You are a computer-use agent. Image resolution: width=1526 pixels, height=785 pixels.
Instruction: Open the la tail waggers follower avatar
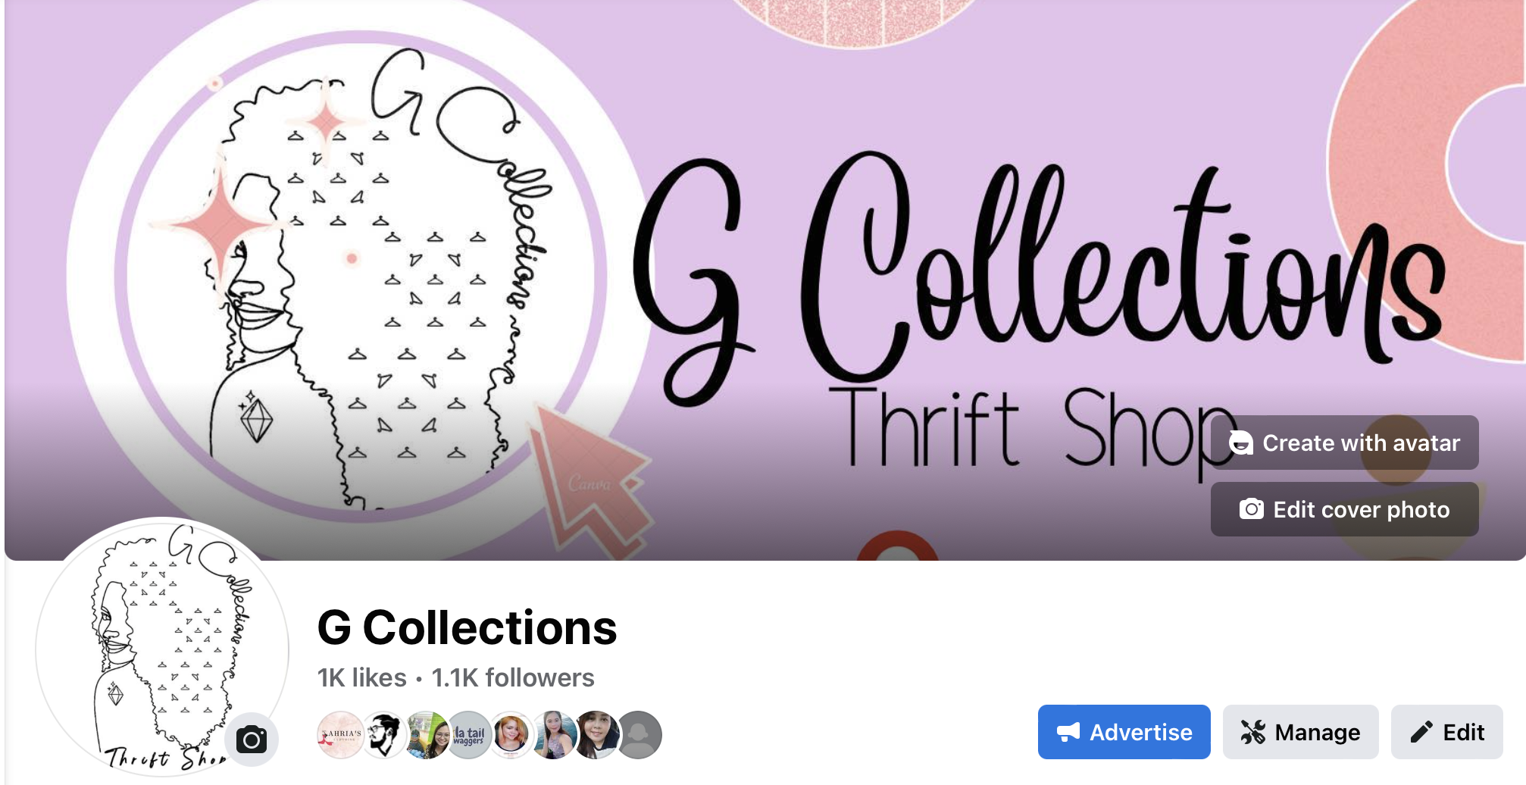[469, 735]
